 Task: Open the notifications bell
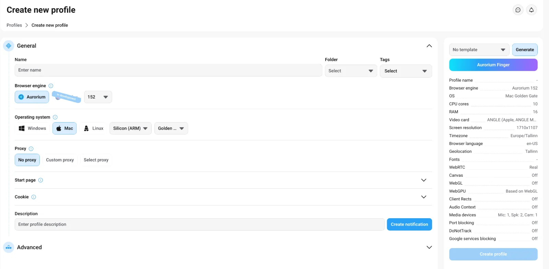pos(532,10)
